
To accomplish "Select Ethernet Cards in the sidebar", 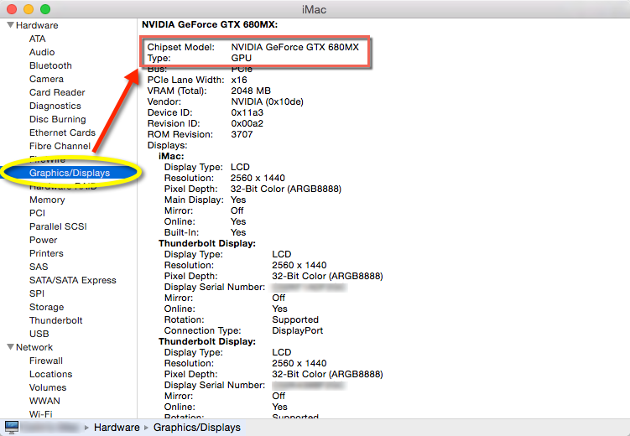I will [62, 132].
